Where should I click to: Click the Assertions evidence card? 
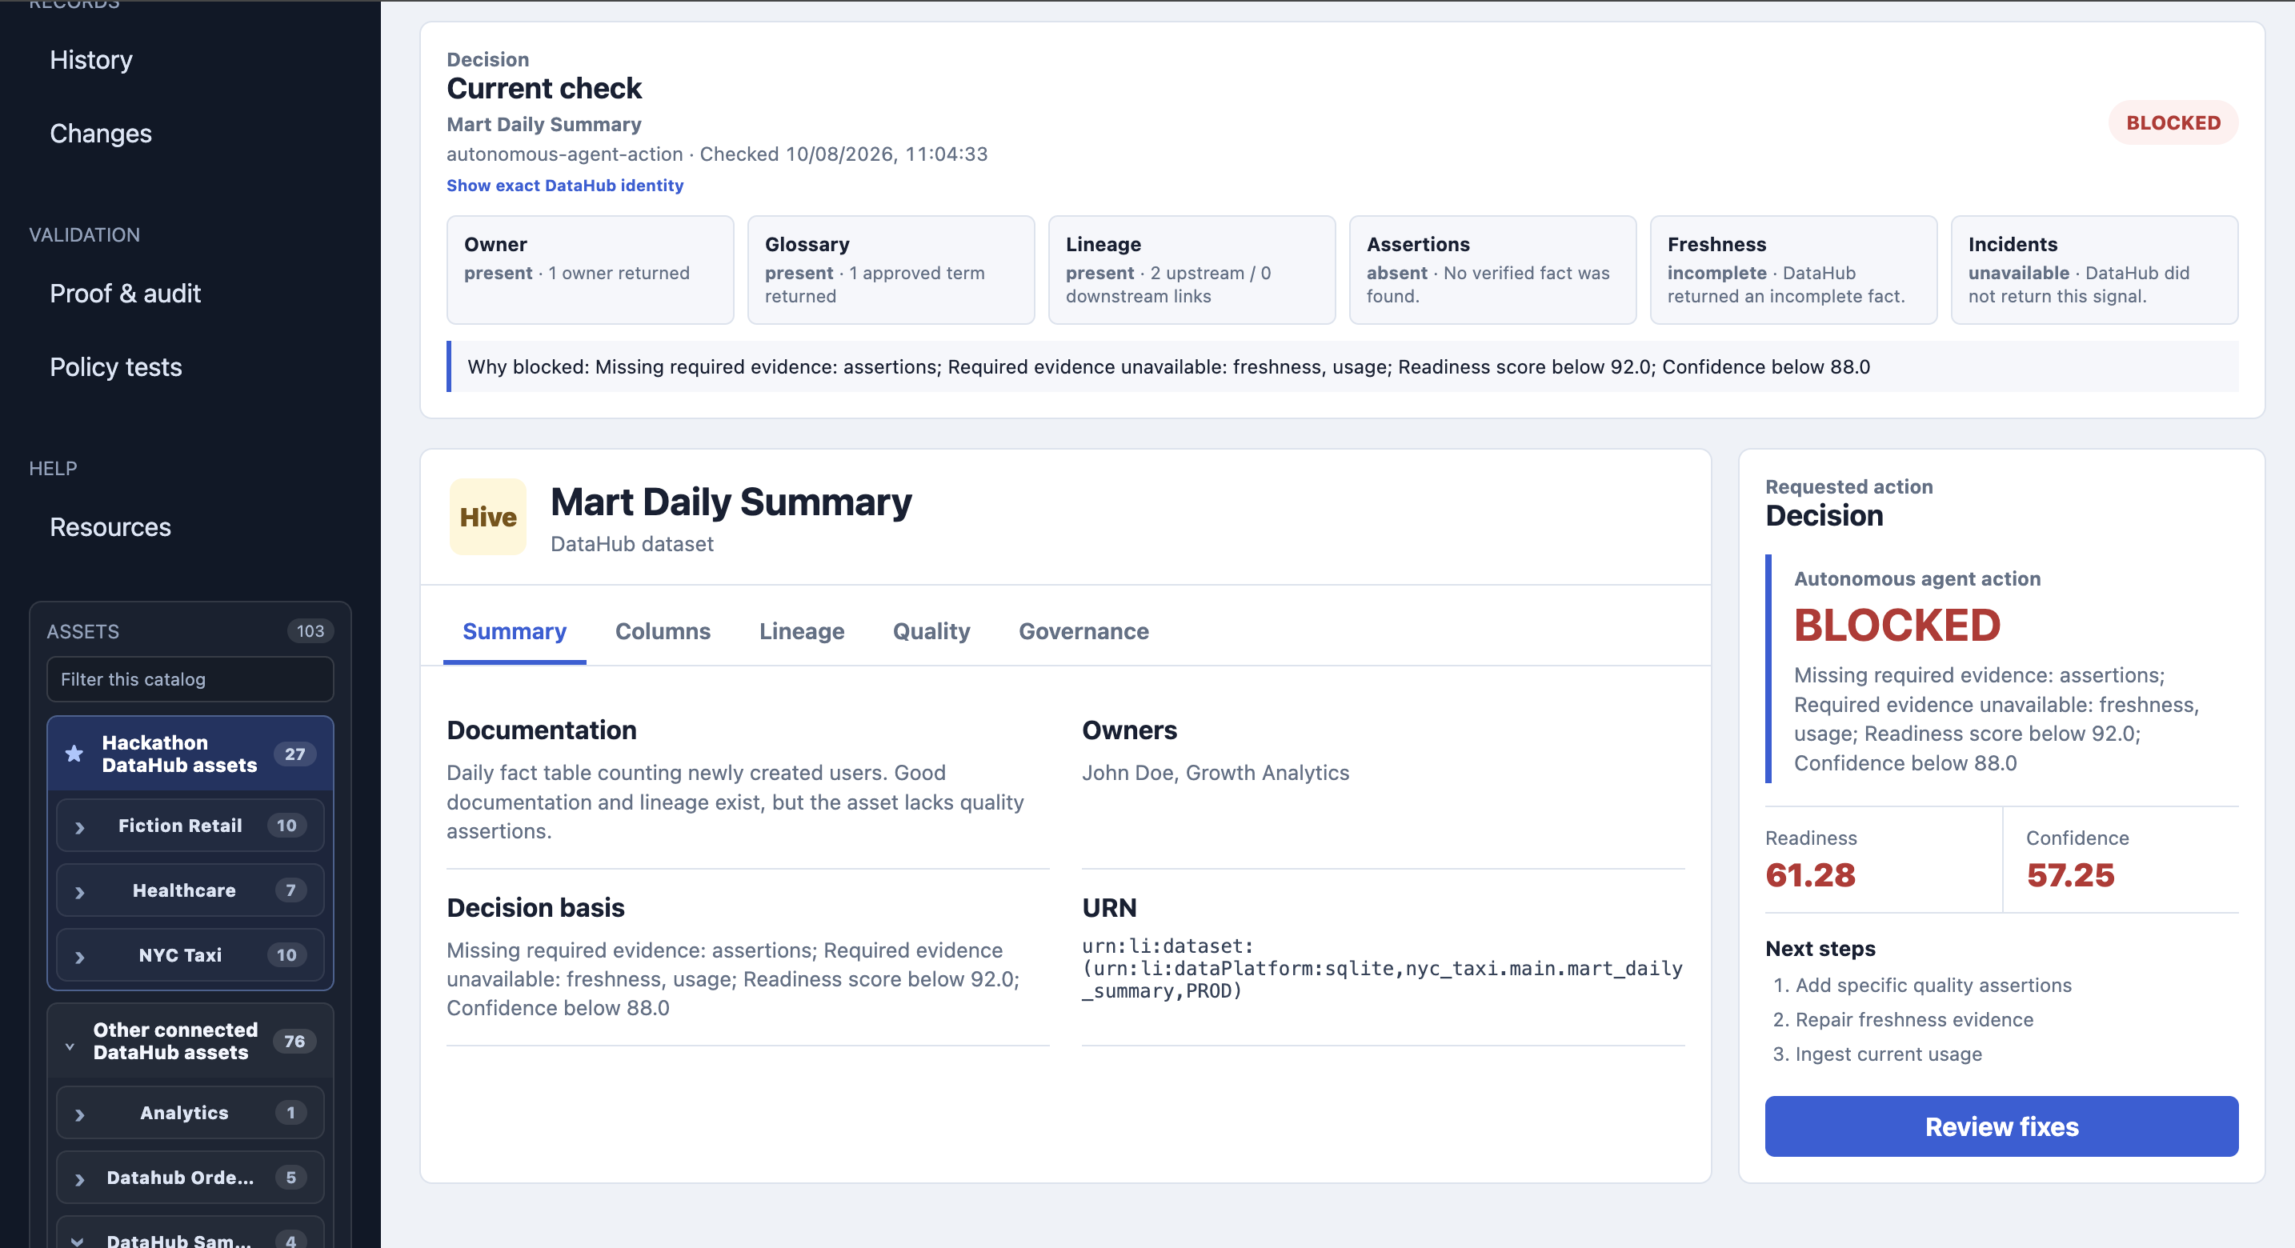point(1492,270)
